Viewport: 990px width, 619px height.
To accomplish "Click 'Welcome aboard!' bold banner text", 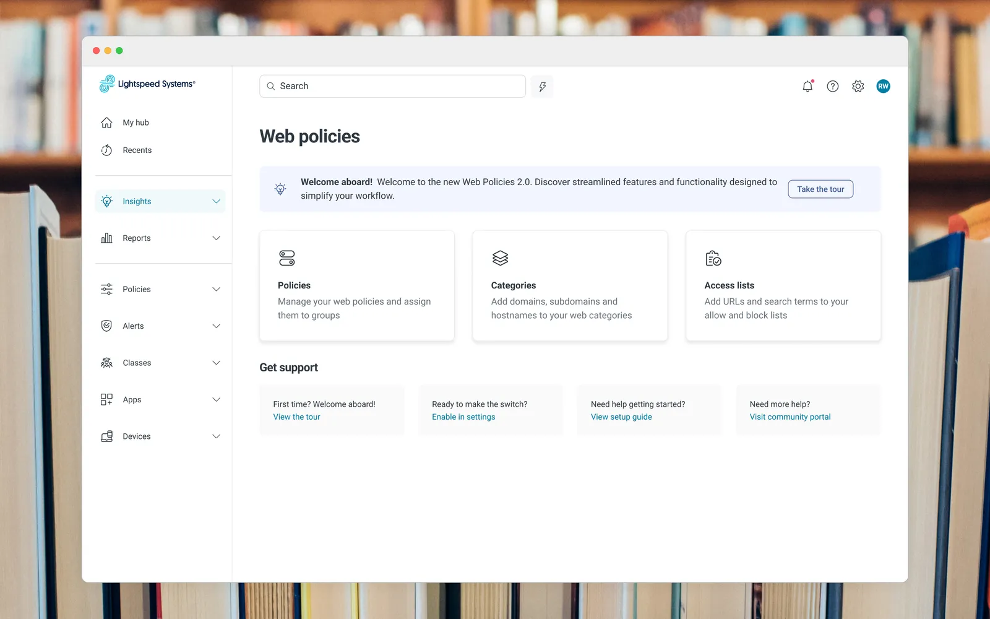I will click(x=337, y=182).
